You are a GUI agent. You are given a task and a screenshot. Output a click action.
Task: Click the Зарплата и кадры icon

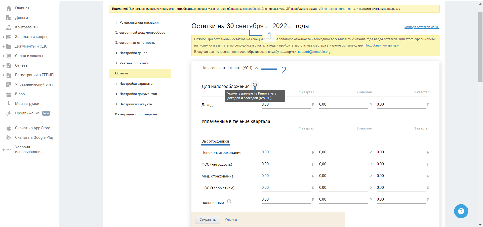tap(9, 37)
